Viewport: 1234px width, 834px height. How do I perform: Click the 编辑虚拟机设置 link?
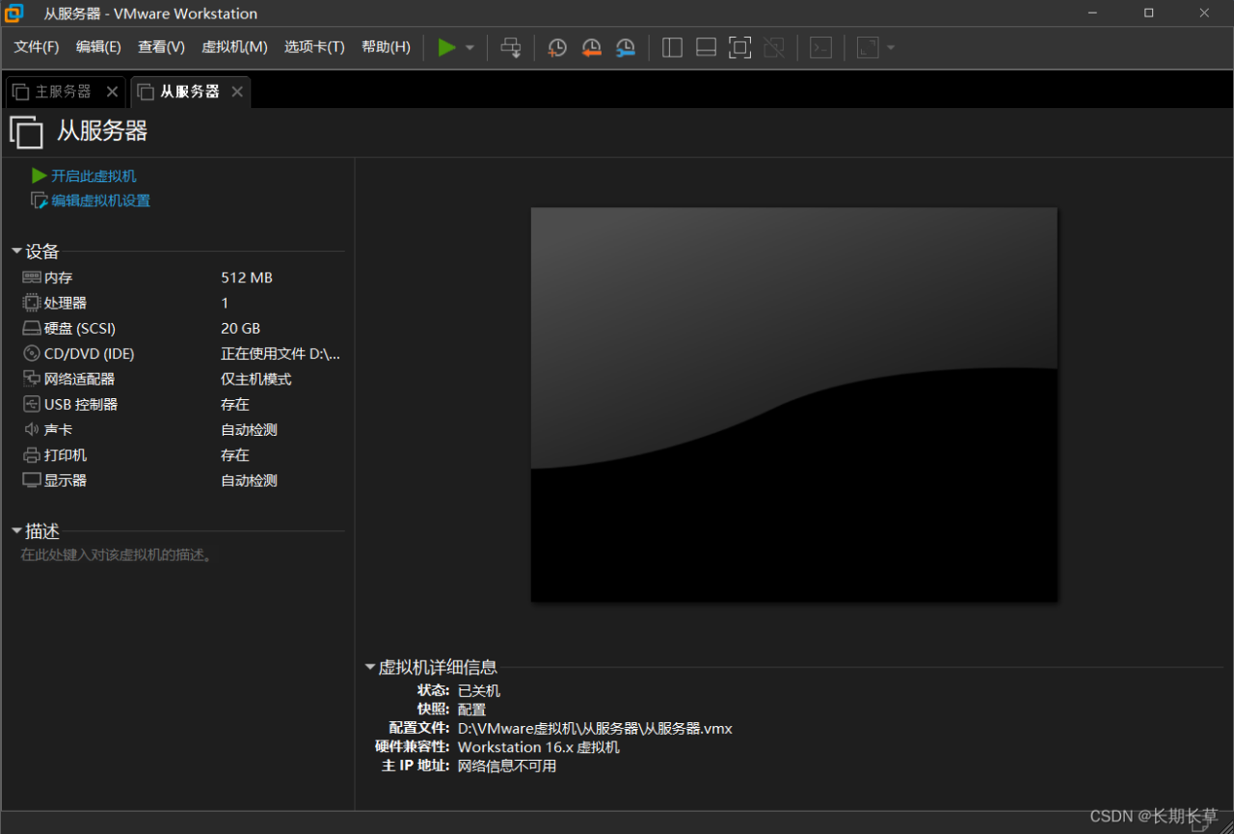100,201
